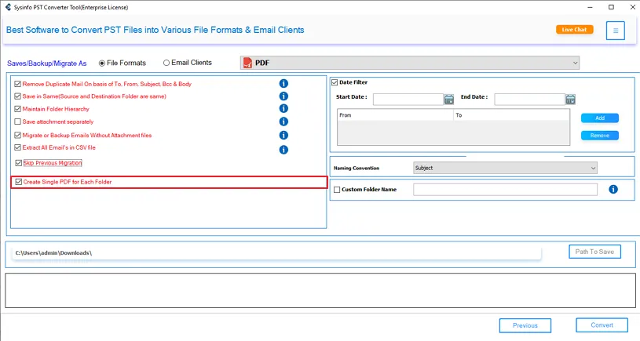Enable Save attachment separately checkbox
Screen dimensions: 640x341
pos(19,122)
